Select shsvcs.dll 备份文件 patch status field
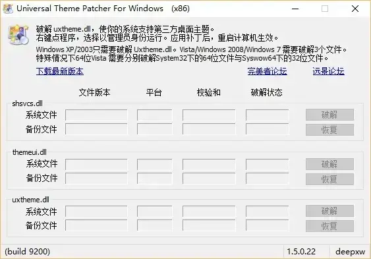The width and height of the screenshot is (371, 259). (267, 129)
